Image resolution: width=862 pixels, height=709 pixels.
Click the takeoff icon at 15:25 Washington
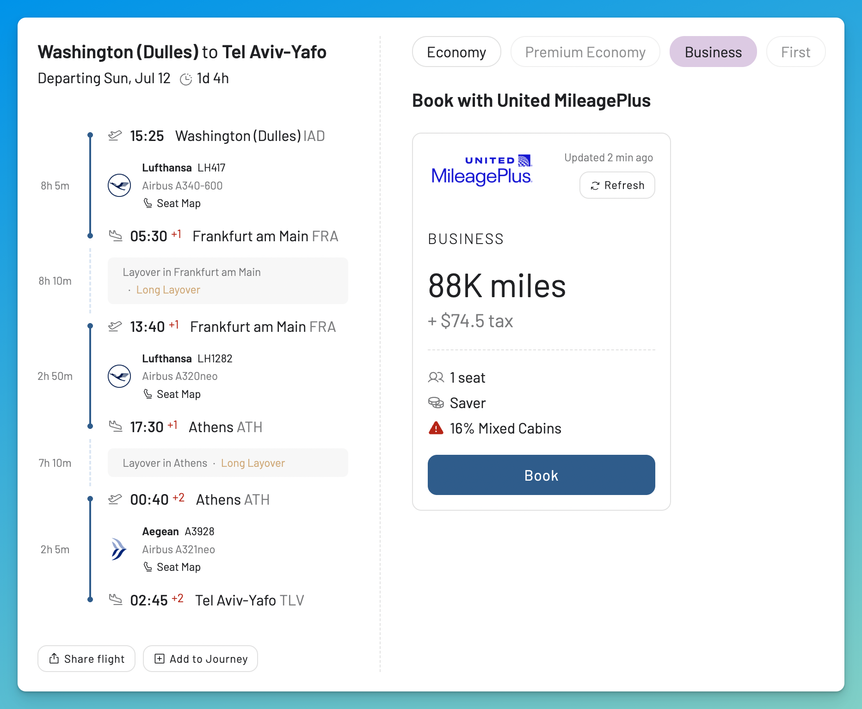[x=115, y=135]
